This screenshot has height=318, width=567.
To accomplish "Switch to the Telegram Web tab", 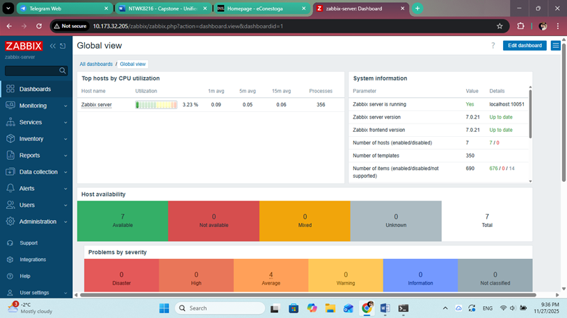I will 65,8.
